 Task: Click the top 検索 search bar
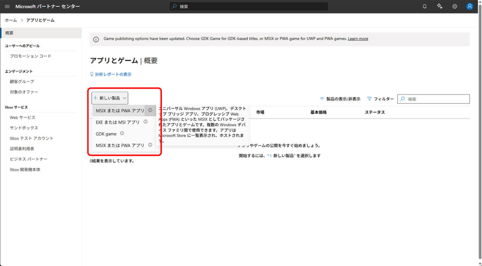(249, 6)
